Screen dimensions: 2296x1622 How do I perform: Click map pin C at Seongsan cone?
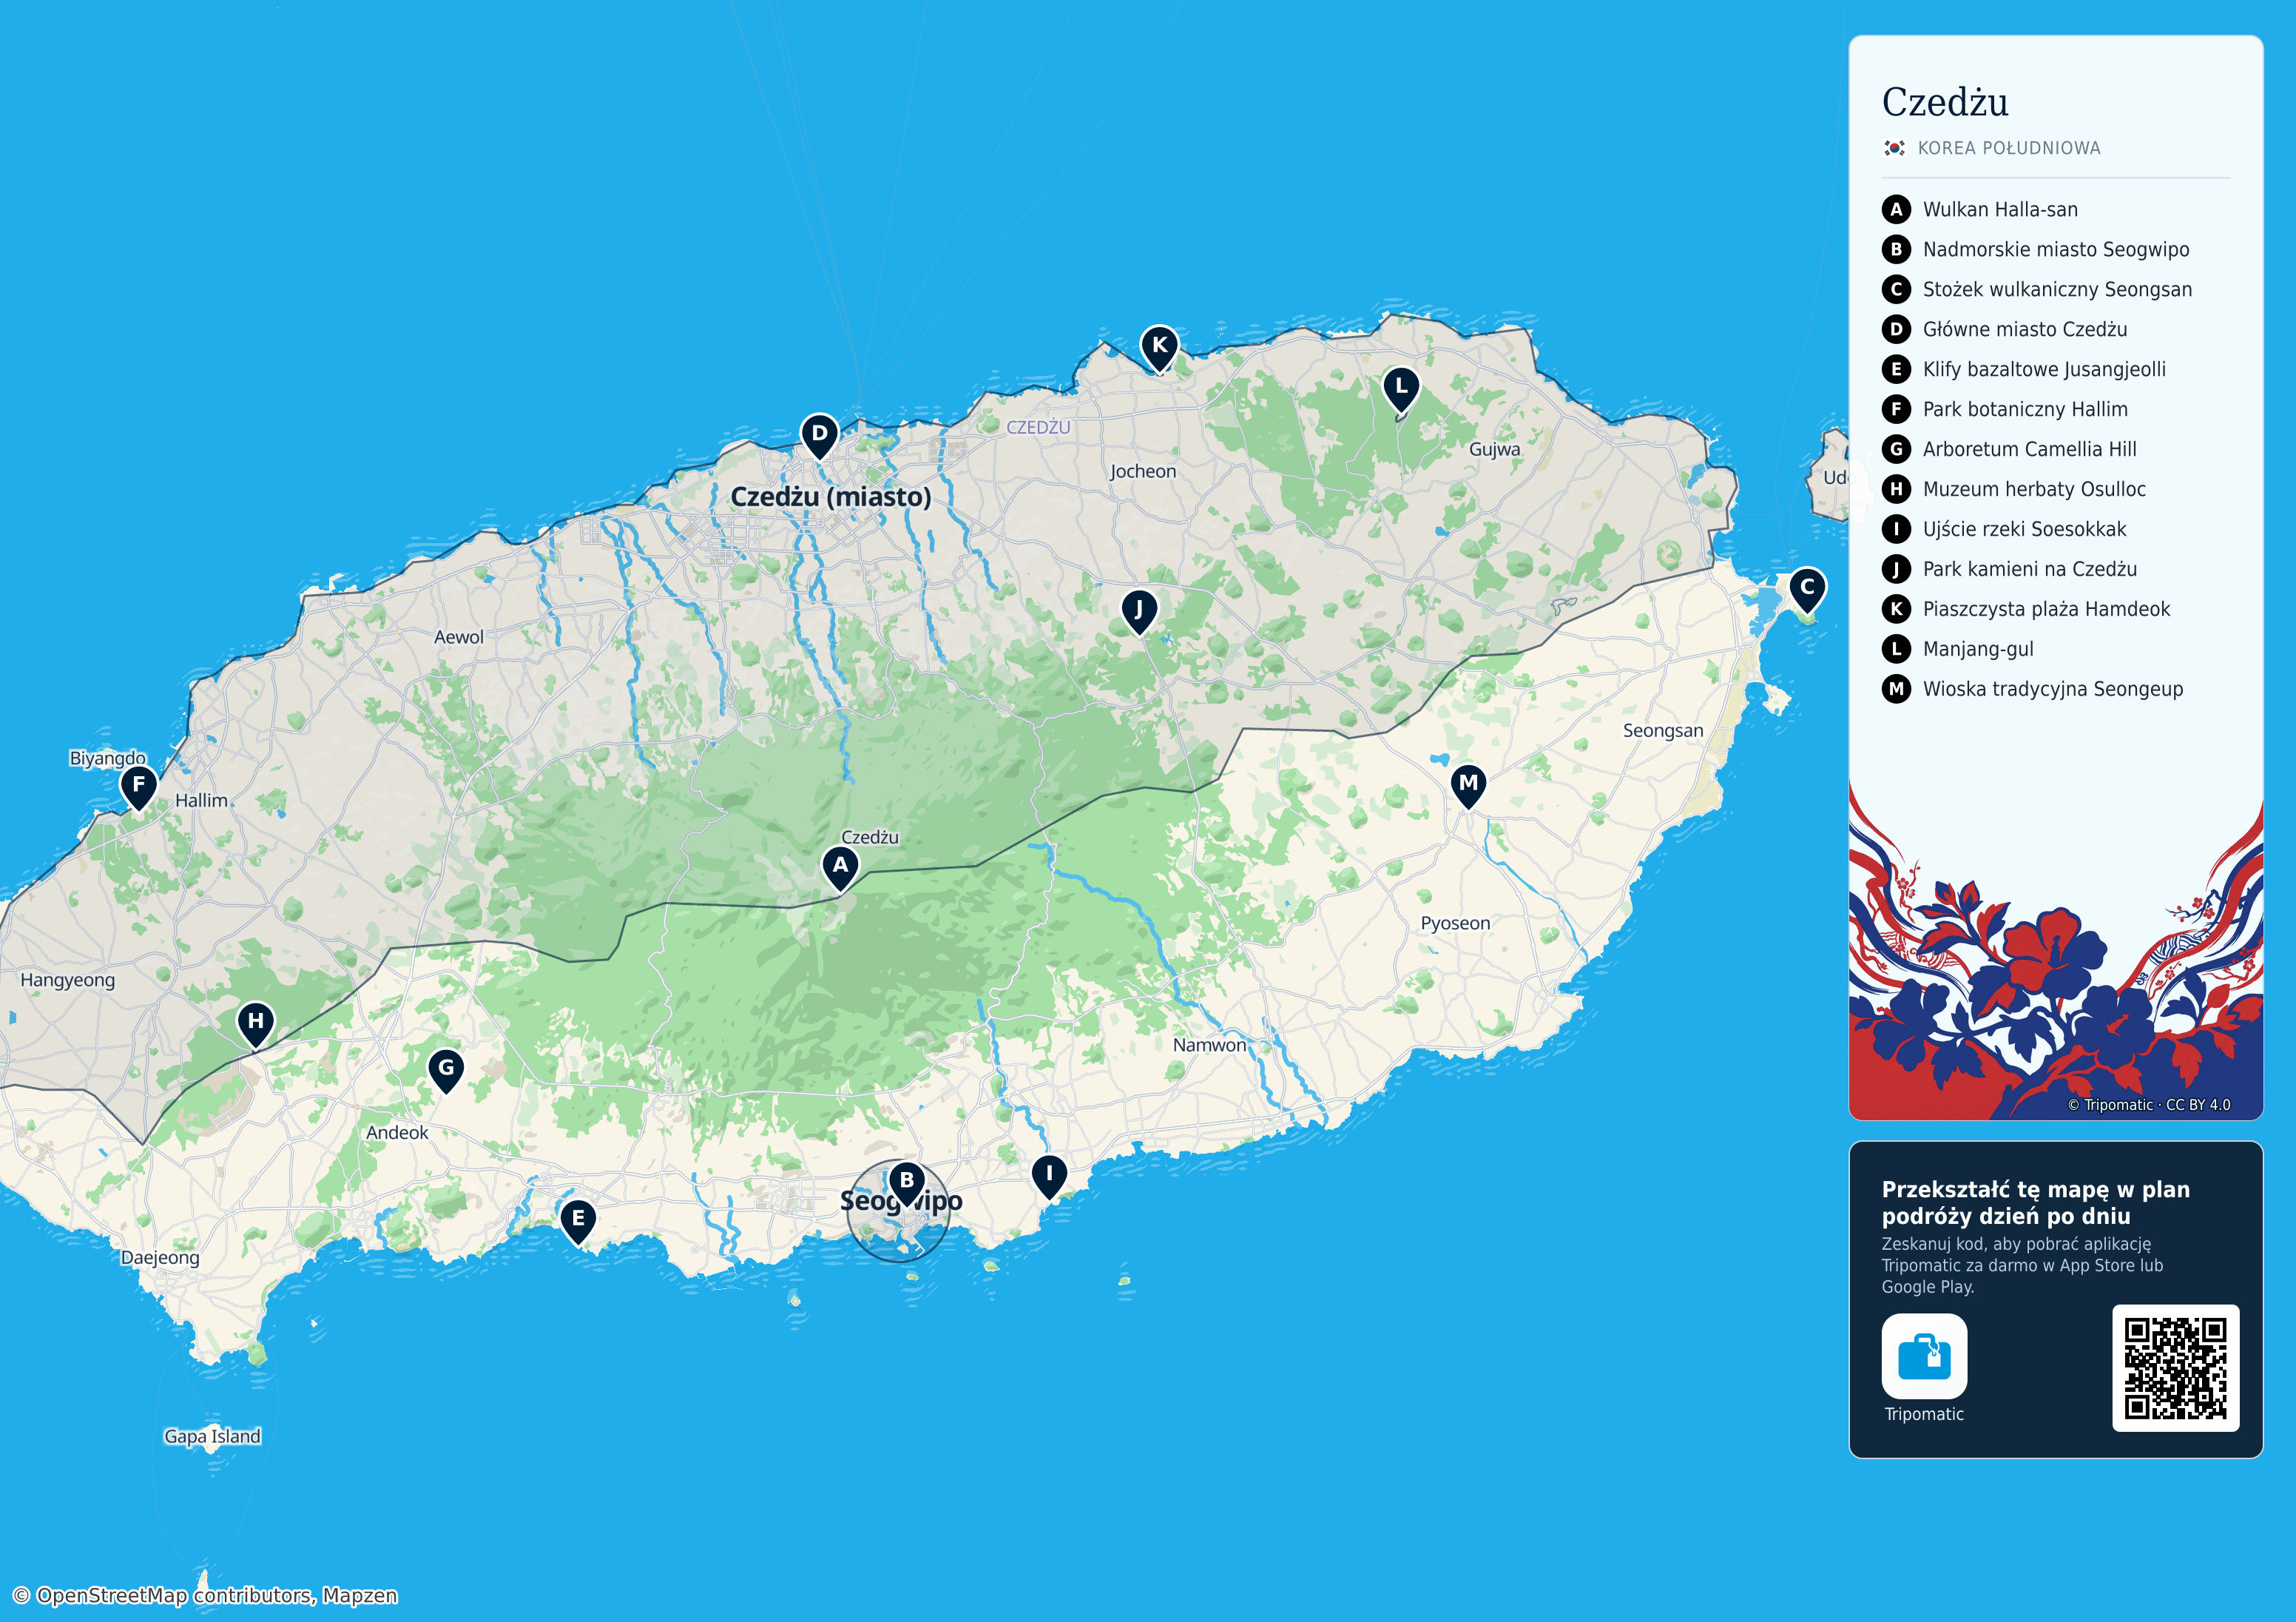coord(1806,590)
